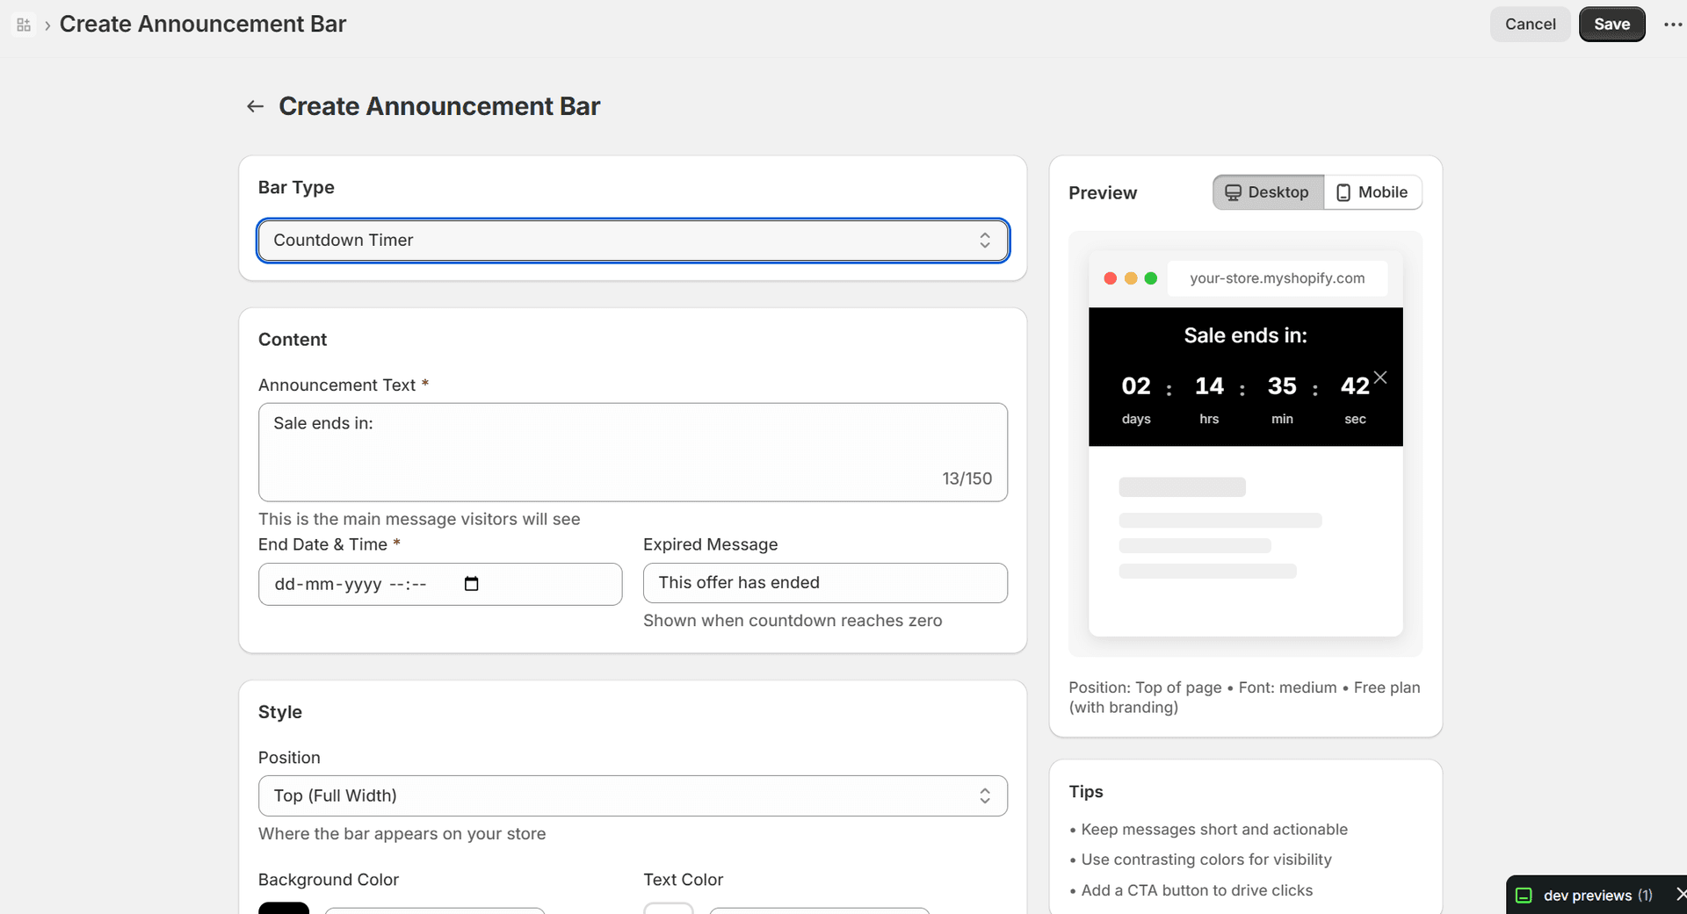Open the apps grid icon in the header
The image size is (1687, 914).
tap(23, 24)
